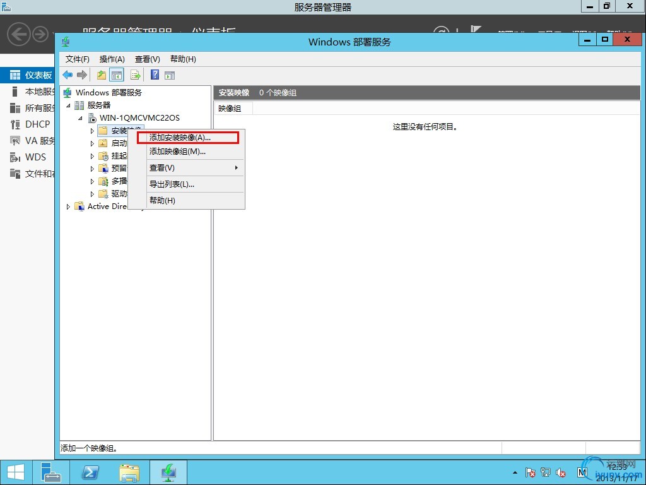Screen dimensions: 646x485
Task: Click the muted speaker tray icon
Action: click(x=561, y=472)
